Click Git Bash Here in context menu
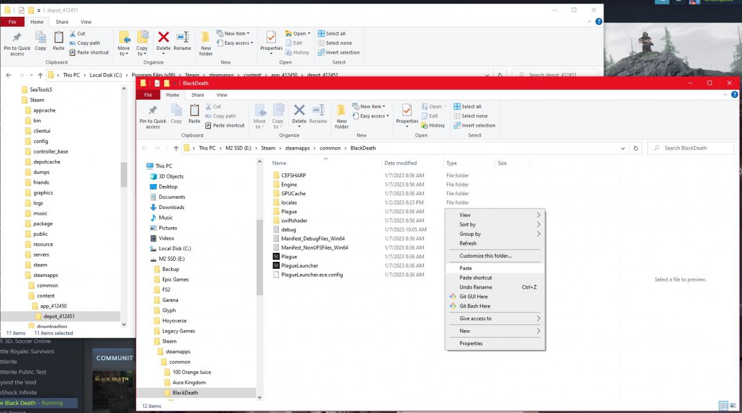Viewport: 742px width, 413px height. (x=475, y=306)
